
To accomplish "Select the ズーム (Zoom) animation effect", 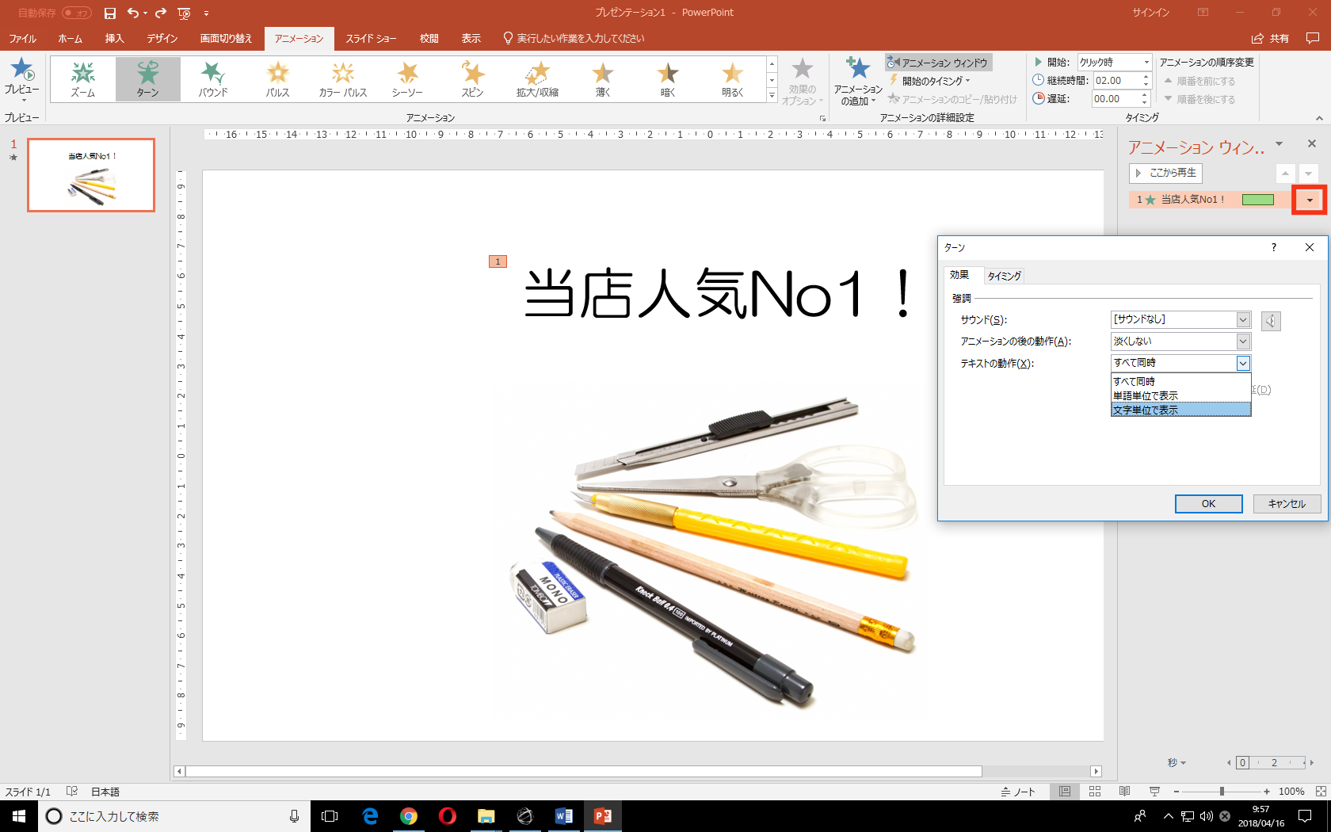I will point(82,78).
